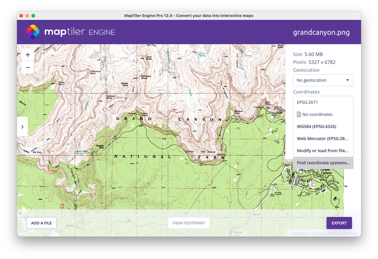Click the purple EXPORT button
This screenshot has height=259, width=378.
(x=339, y=223)
